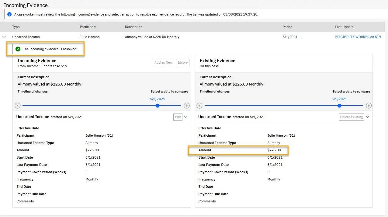Screen dimensions: 388x217
Task: Click the row's Alimony valued at $225.00 description
Action: click(152, 37)
